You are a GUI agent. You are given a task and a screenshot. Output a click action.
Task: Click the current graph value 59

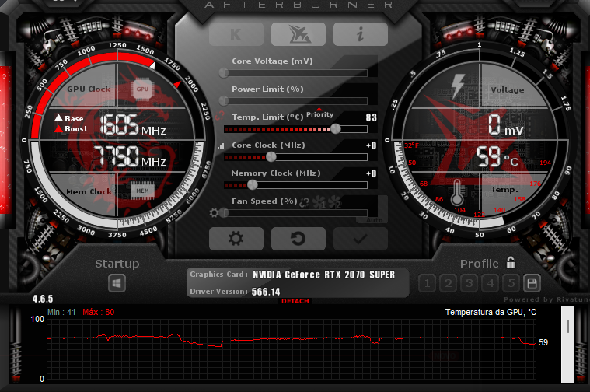(543, 343)
